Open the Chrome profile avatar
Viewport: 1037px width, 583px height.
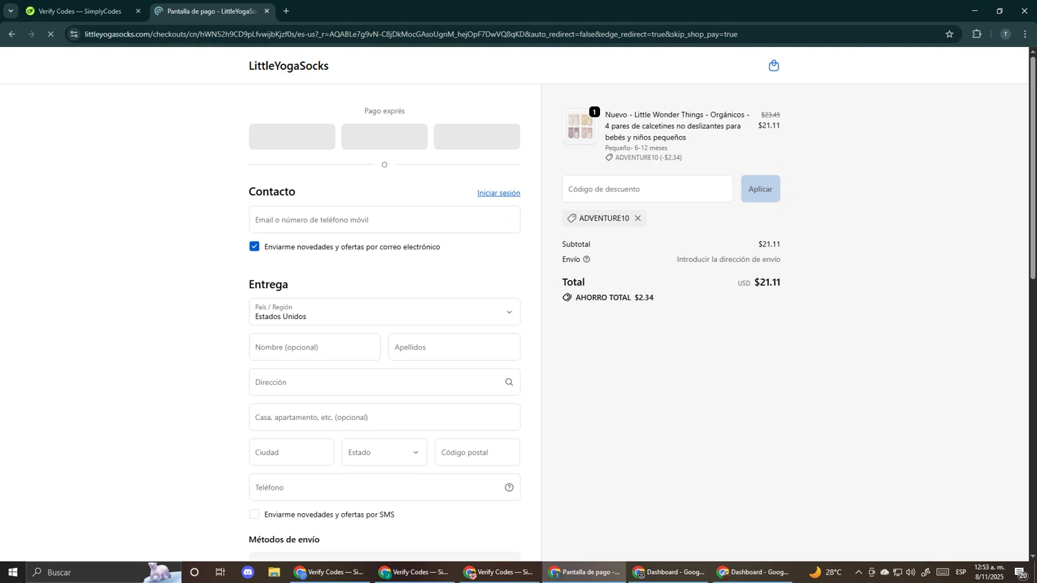point(1005,34)
